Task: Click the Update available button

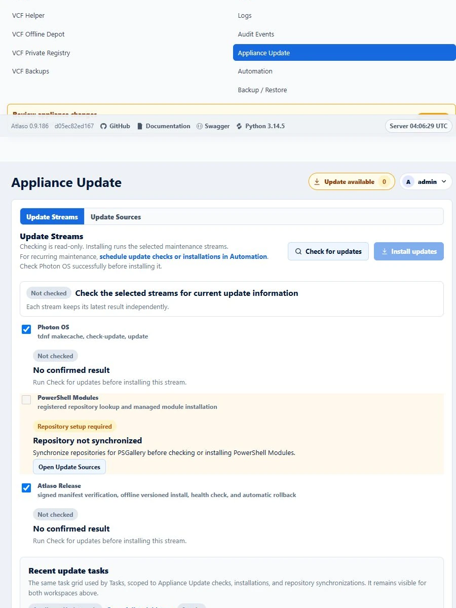Action: pyautogui.click(x=352, y=182)
